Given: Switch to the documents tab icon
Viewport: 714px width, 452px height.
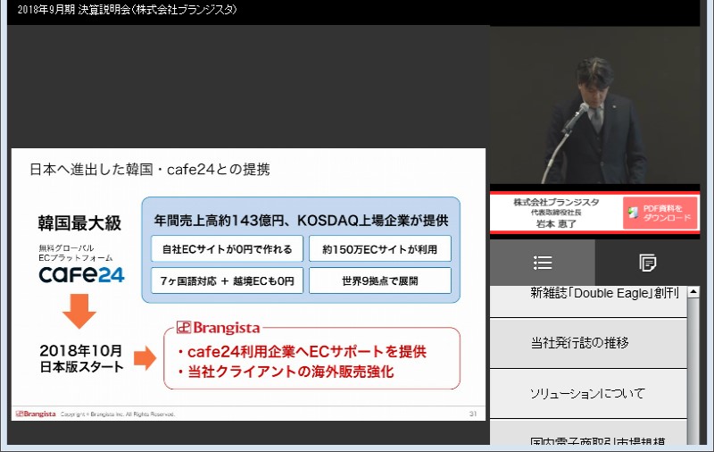Looking at the screenshot, I should 647,263.
